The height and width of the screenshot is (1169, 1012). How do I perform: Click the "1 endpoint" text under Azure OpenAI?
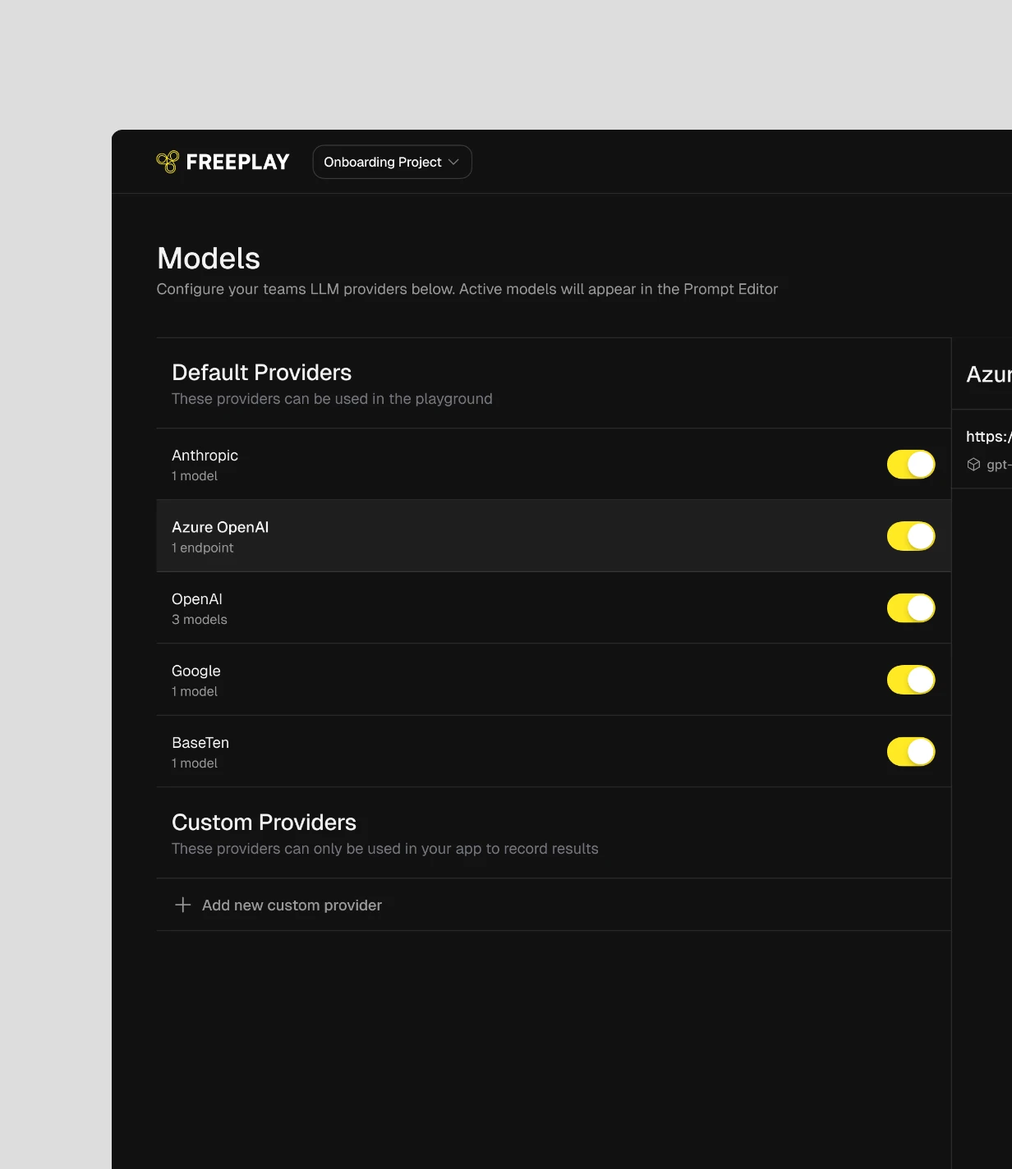(x=202, y=548)
